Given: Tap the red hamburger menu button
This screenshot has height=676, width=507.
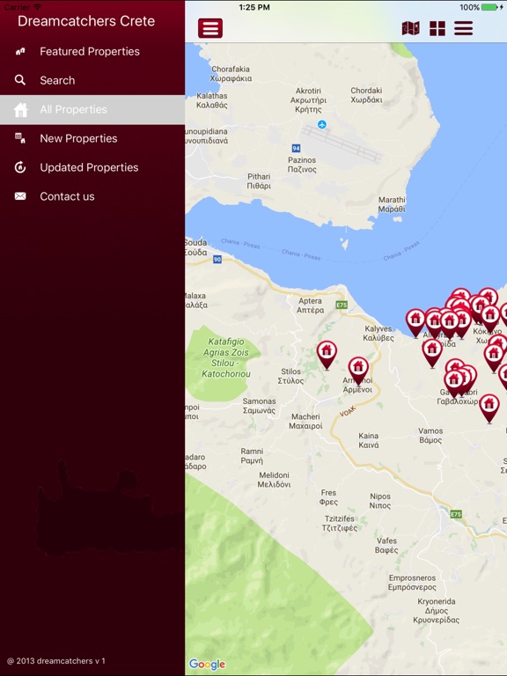Looking at the screenshot, I should [210, 28].
